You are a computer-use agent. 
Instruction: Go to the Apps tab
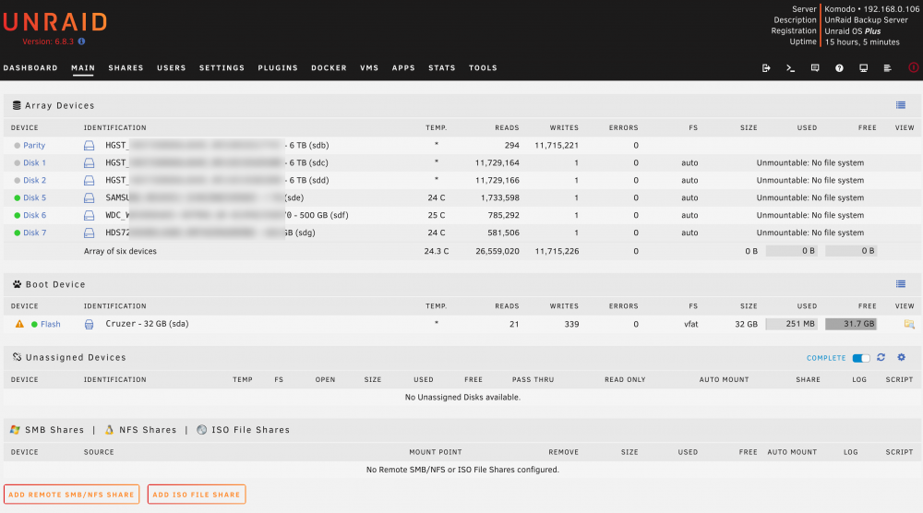(x=404, y=68)
